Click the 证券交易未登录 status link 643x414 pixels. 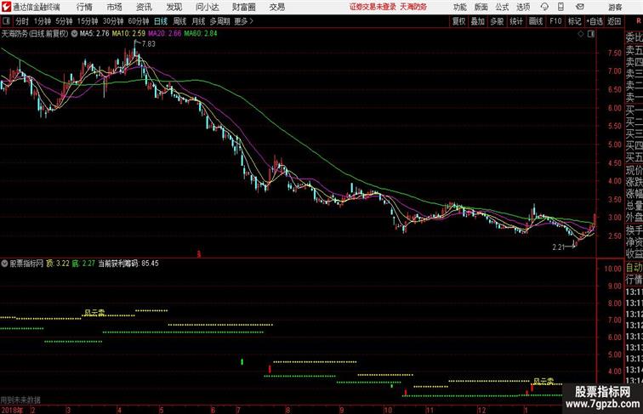click(x=373, y=7)
